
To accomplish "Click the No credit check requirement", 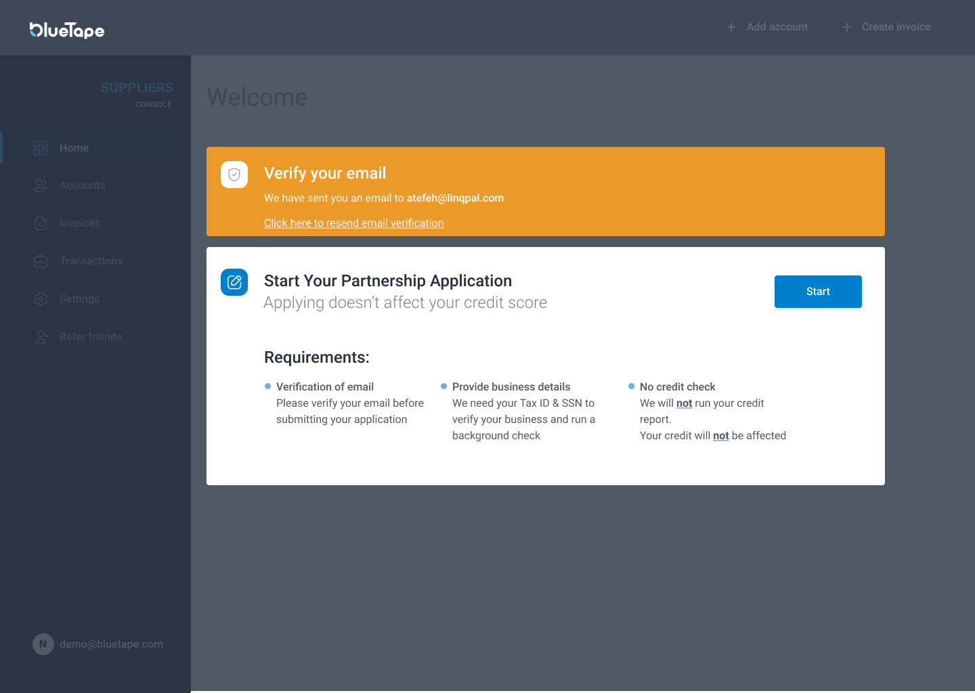I will coord(678,387).
